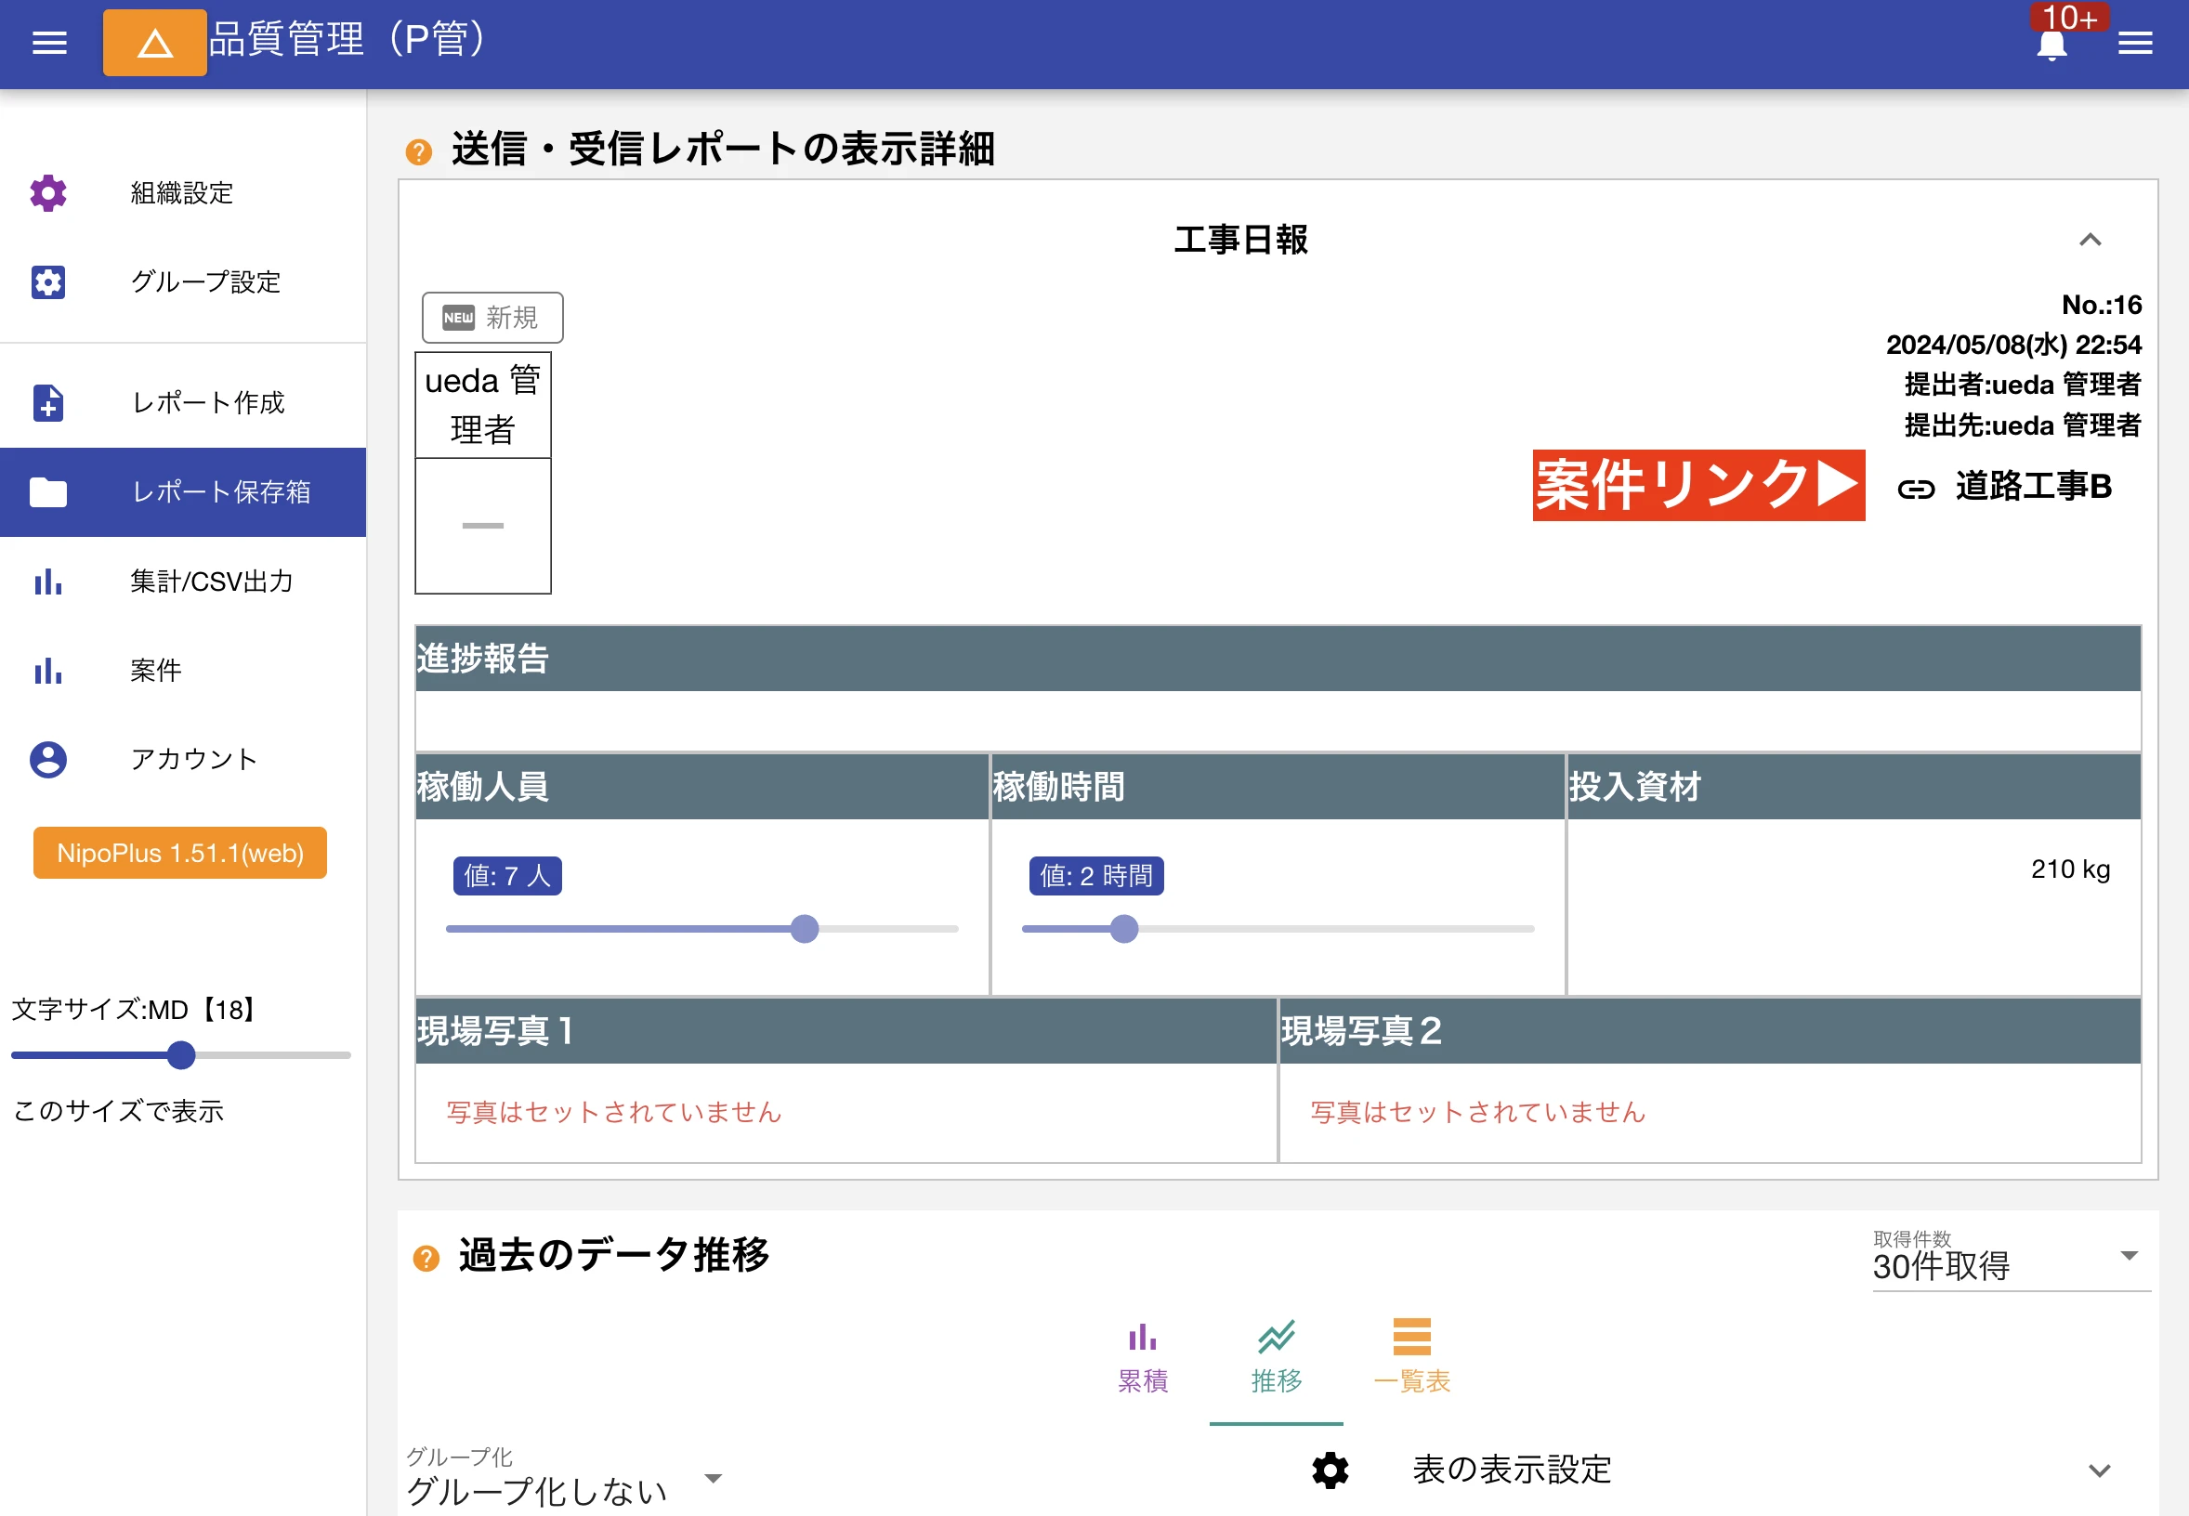Click the 案件リンク link icon beside 道路工事B
Screen dimensions: 2189x1516
[x=1917, y=489]
